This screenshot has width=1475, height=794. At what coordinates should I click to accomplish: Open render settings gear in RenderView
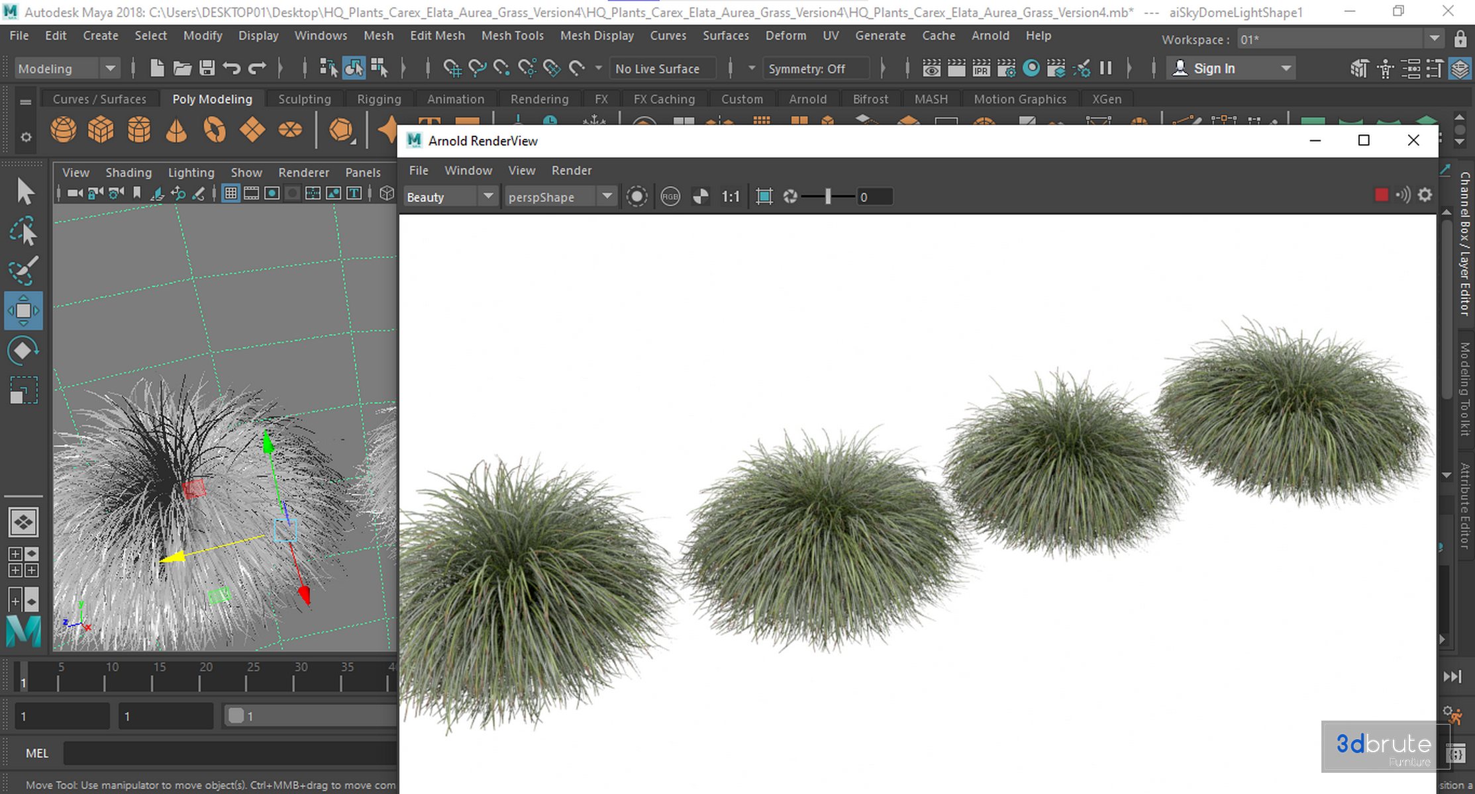tap(1425, 195)
